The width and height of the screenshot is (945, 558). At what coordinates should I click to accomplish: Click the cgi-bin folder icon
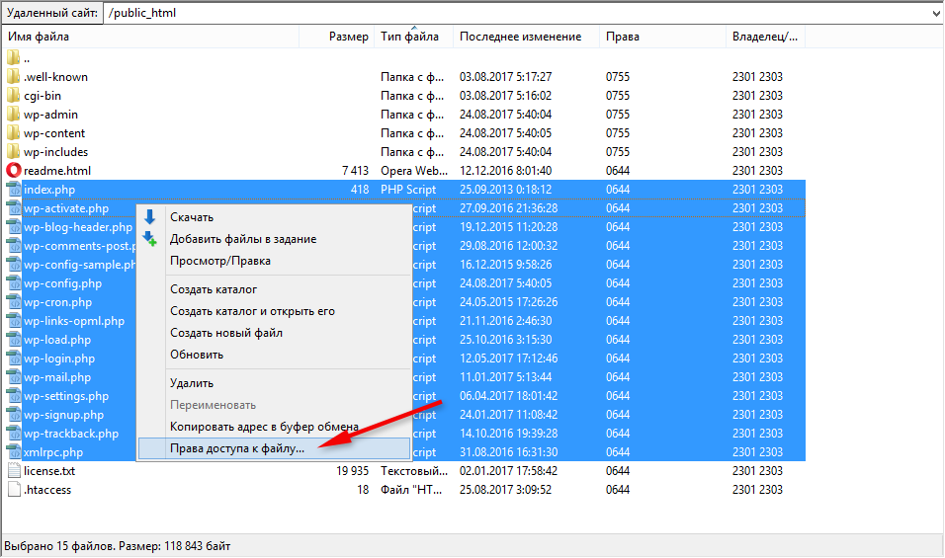pos(13,96)
